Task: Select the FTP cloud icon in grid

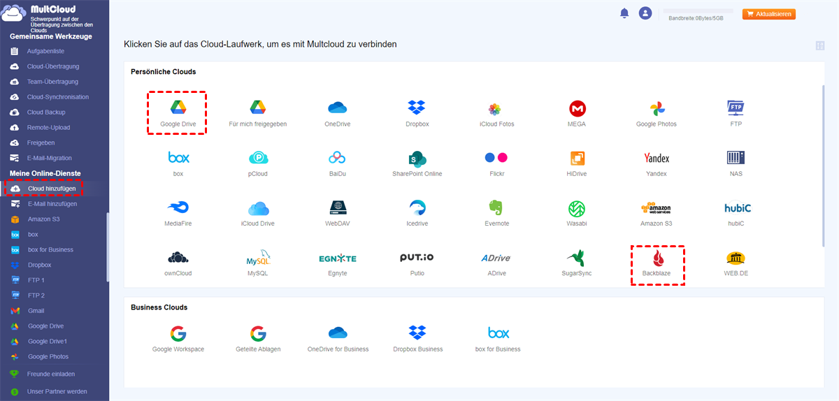Action: (x=736, y=108)
